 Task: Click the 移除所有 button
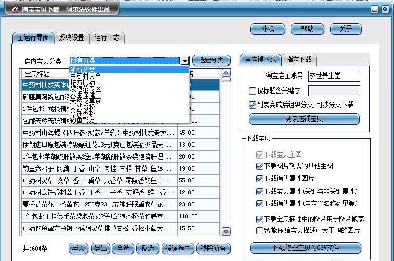(213, 249)
